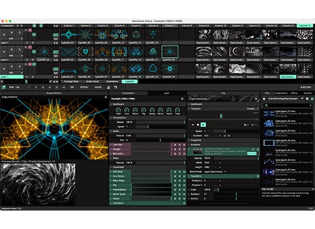Image resolution: width=315 pixels, height=229 pixels.
Task: Open the clip panel settings gear icon
Action: [256, 99]
